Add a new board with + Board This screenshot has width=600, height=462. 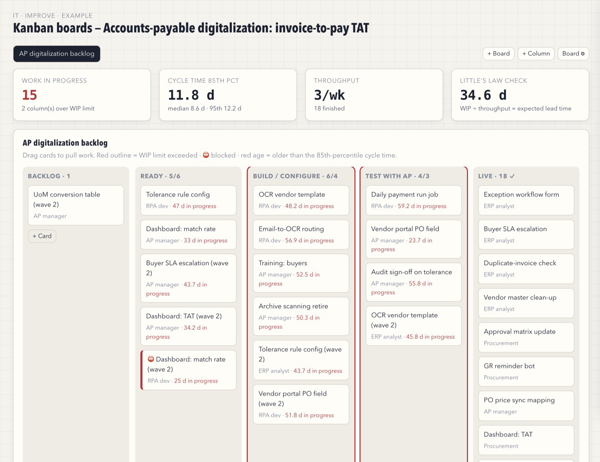point(498,54)
